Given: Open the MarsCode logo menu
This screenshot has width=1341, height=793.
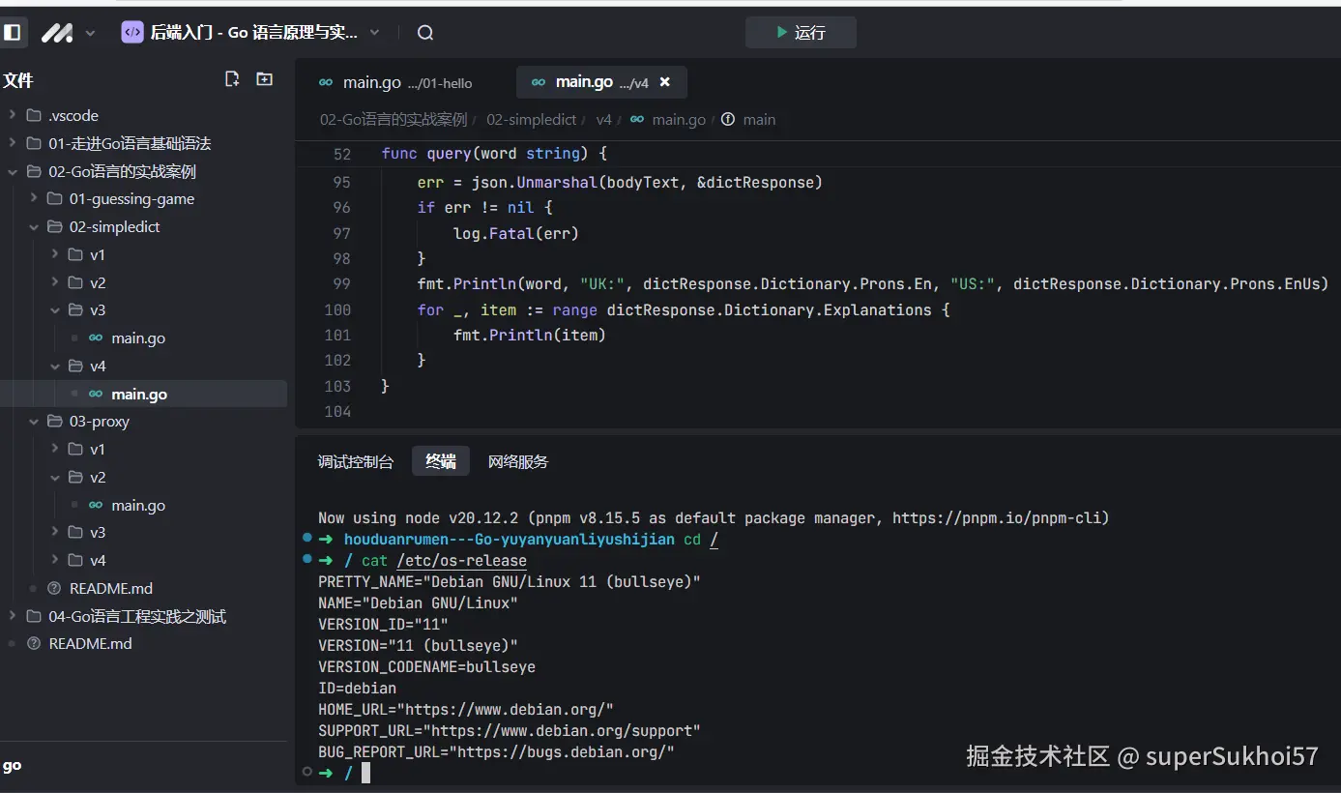Looking at the screenshot, I should (x=56, y=33).
